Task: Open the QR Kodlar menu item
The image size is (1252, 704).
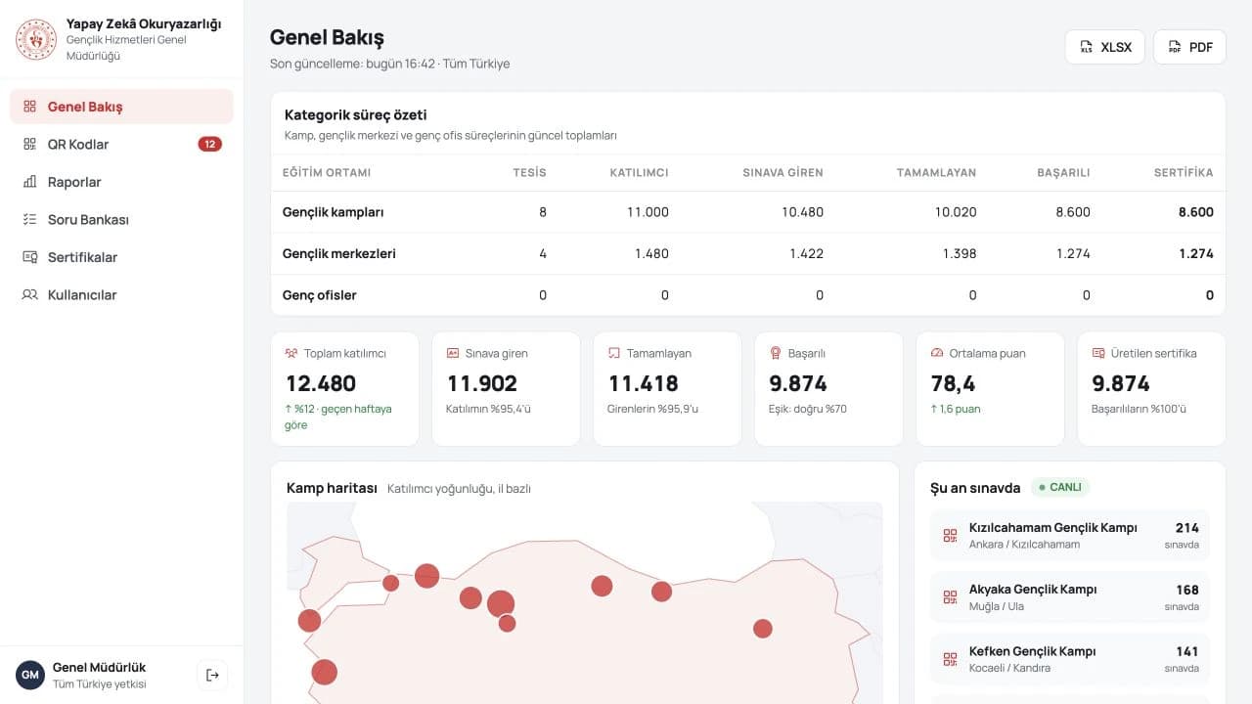Action: pos(121,144)
